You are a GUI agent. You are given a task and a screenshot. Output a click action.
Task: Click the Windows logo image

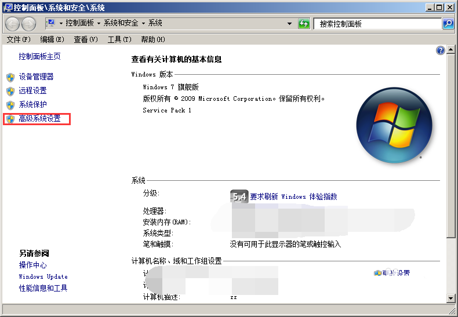click(394, 125)
